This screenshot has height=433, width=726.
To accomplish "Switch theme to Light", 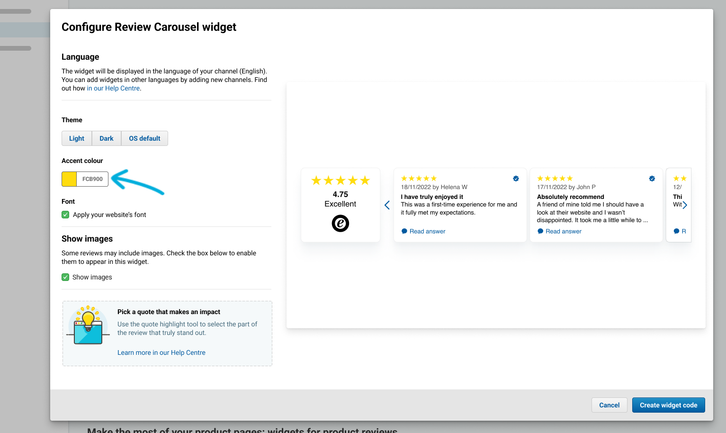I will (x=77, y=138).
